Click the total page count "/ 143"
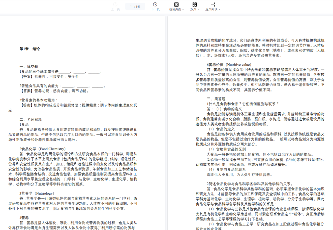 click(138, 7)
